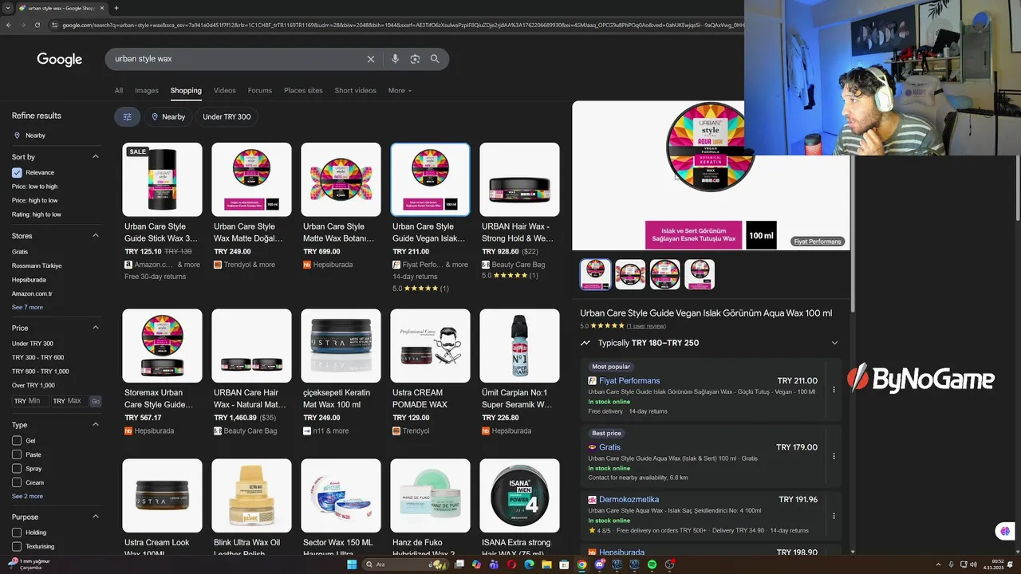This screenshot has height=574, width=1021.
Task: Switch to the All results tab
Action: click(119, 91)
